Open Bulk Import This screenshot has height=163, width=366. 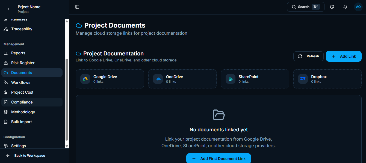[x=32, y=122]
